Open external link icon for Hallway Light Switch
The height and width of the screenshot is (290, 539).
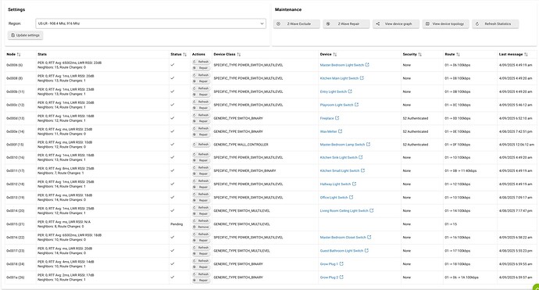(x=354, y=184)
